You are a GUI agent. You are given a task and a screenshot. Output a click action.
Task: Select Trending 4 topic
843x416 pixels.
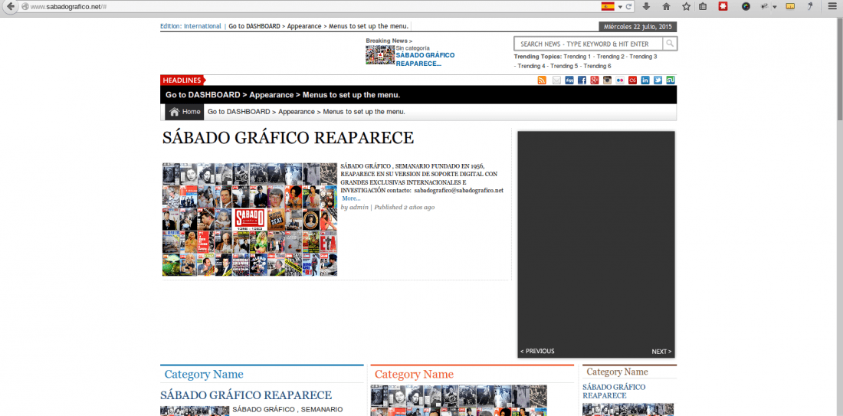click(531, 66)
